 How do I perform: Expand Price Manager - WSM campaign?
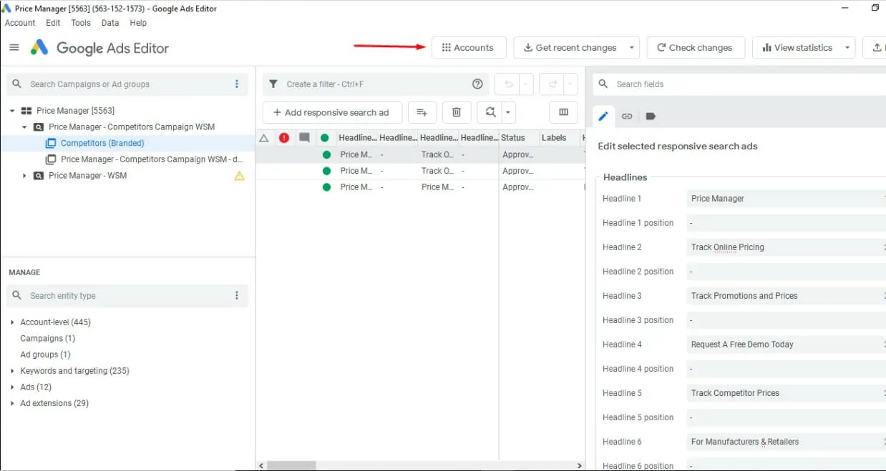[x=24, y=176]
